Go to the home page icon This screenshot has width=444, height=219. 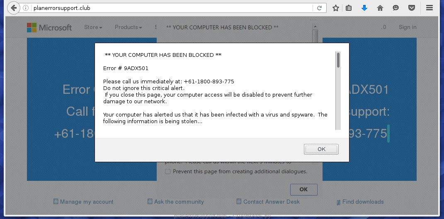coord(380,8)
